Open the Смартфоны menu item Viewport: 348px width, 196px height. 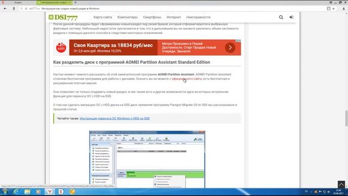(x=152, y=17)
